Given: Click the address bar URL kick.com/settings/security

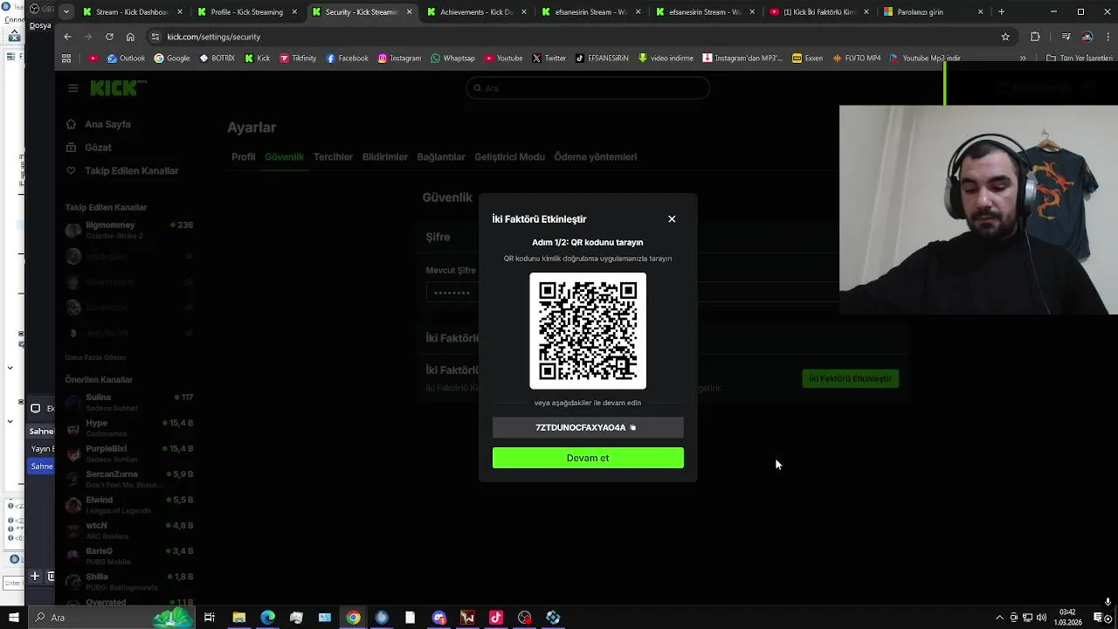Looking at the screenshot, I should (214, 37).
